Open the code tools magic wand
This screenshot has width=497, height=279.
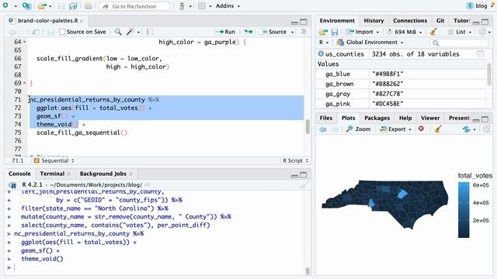pyautogui.click(x=130, y=32)
